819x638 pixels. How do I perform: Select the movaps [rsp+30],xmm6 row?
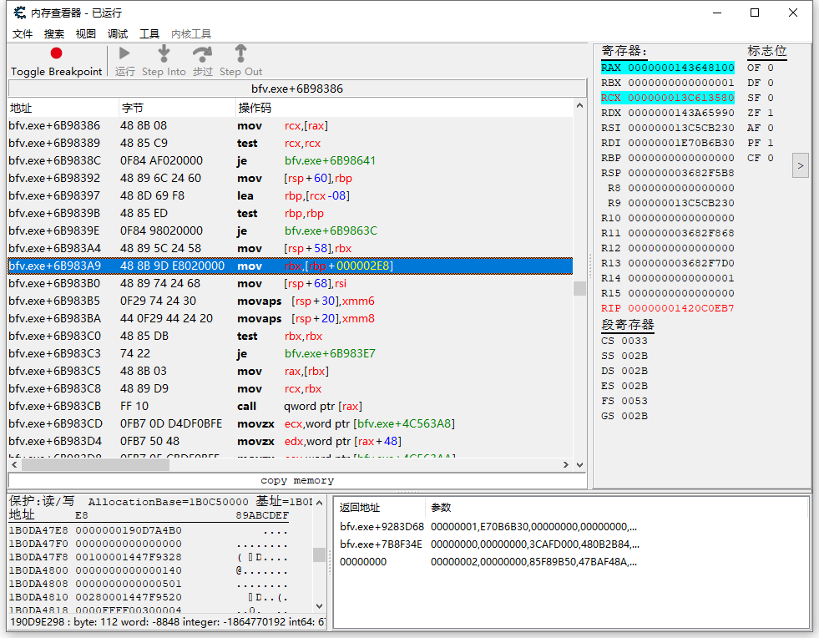(291, 301)
